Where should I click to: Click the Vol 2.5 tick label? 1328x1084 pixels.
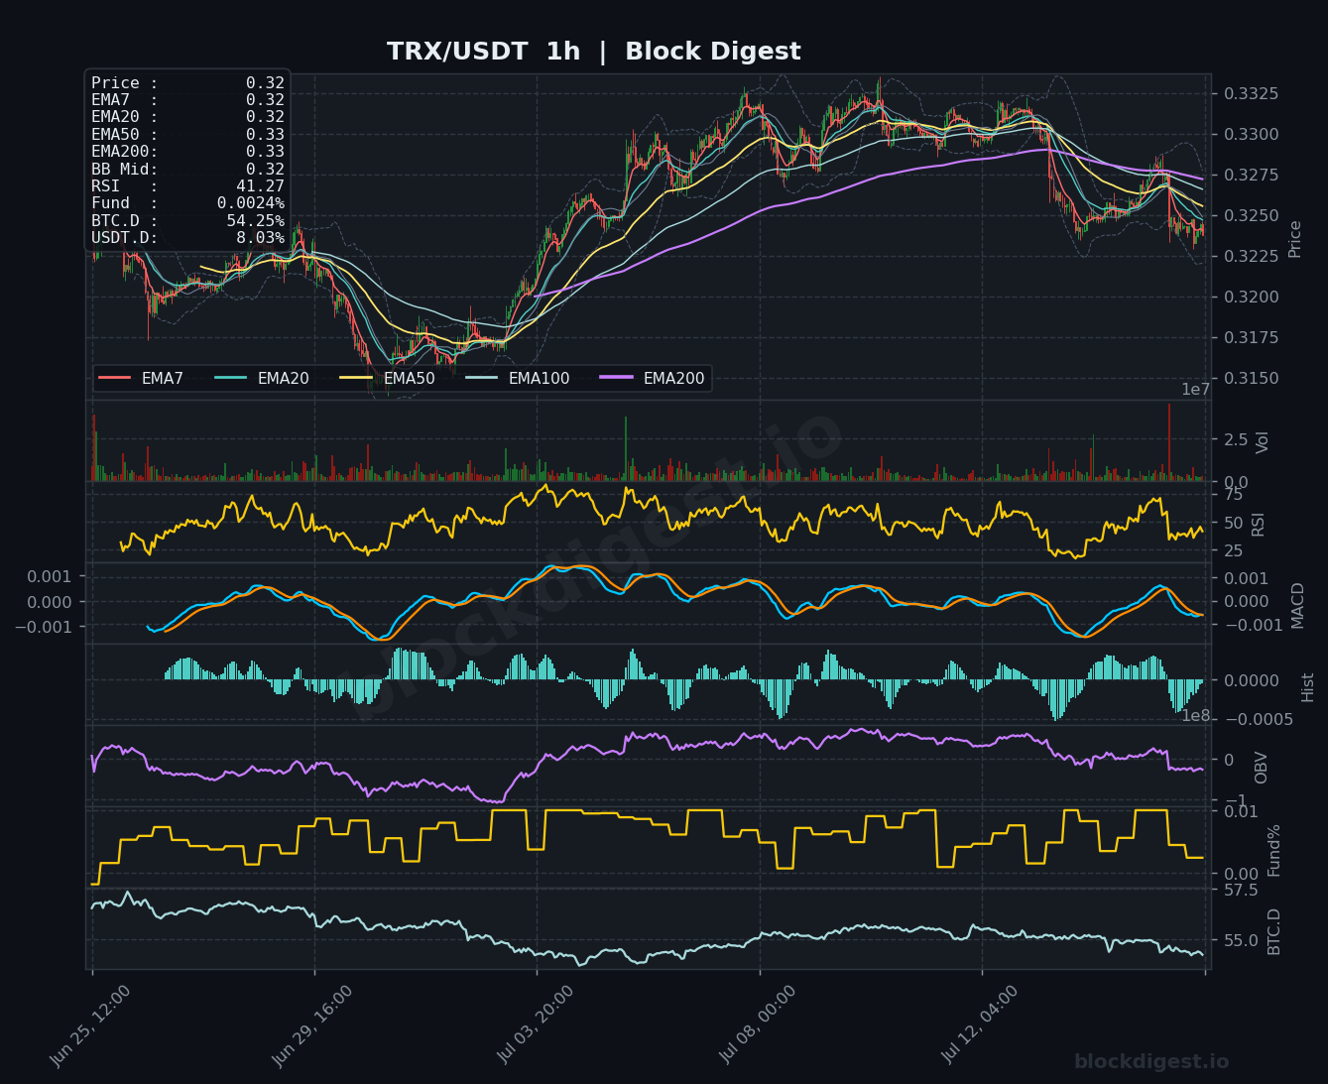(x=1235, y=439)
